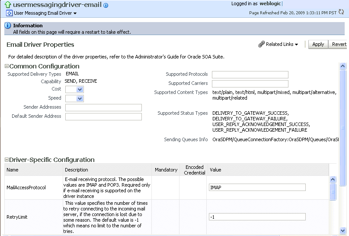Click the RetryLimit value field
The width and height of the screenshot is (349, 236).
pyautogui.click(x=257, y=217)
